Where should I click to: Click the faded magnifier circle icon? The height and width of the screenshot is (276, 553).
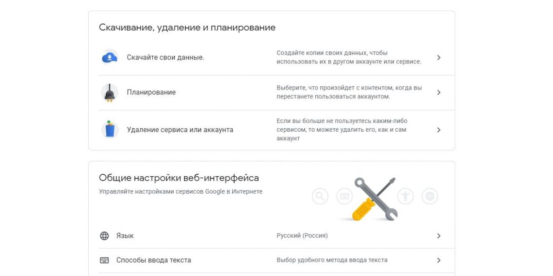pos(320,196)
